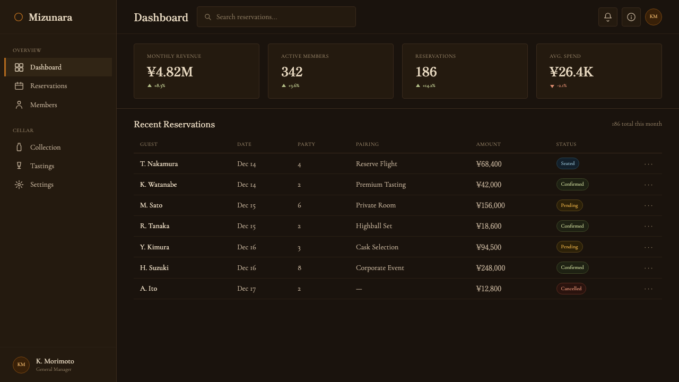Click the up-trend arrow under Active Members
Viewport: 679px width, 382px height.
[x=284, y=85]
